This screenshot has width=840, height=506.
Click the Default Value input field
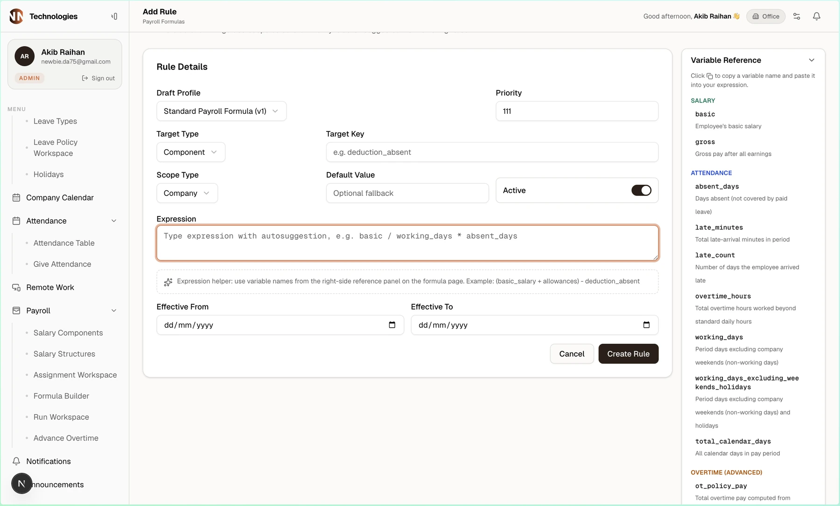[407, 193]
